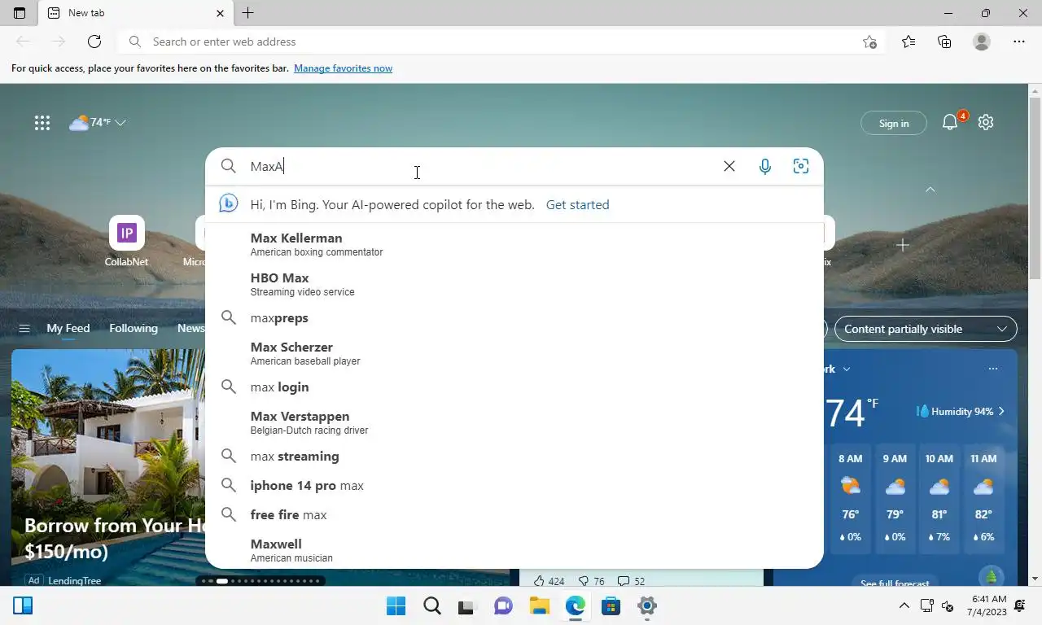Viewport: 1042px width, 625px height.
Task: Click the Sign in button
Action: [x=894, y=123]
